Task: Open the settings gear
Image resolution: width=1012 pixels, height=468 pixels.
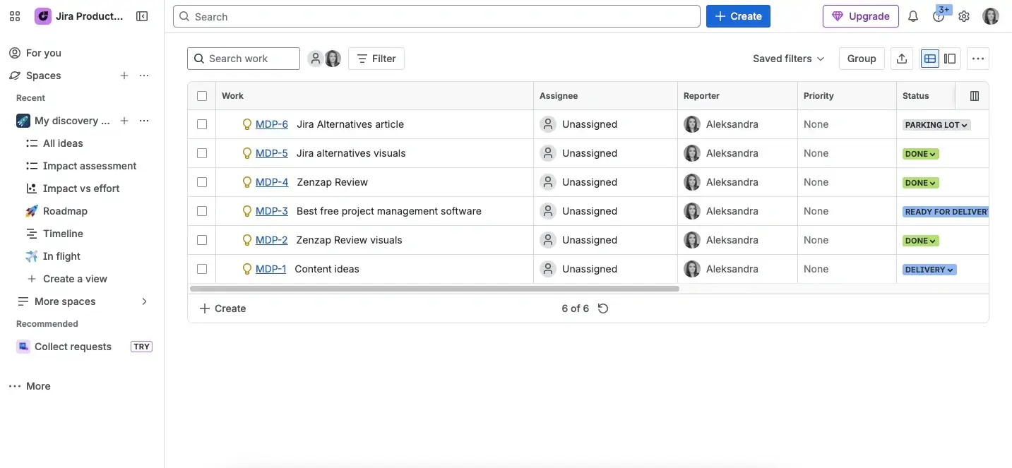Action: 964,16
